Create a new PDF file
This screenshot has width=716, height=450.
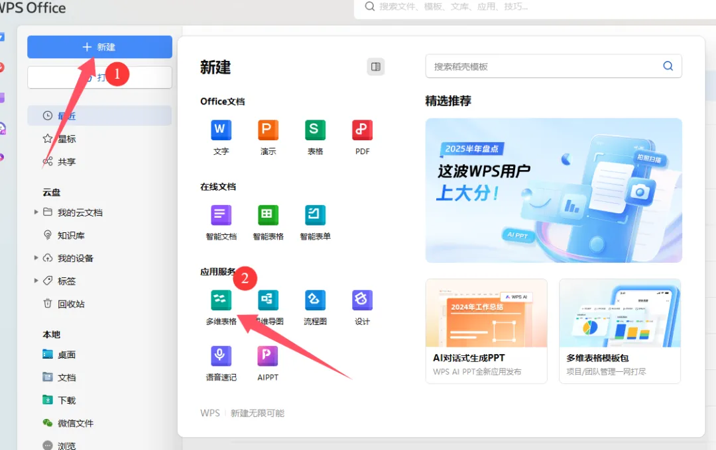pyautogui.click(x=362, y=137)
